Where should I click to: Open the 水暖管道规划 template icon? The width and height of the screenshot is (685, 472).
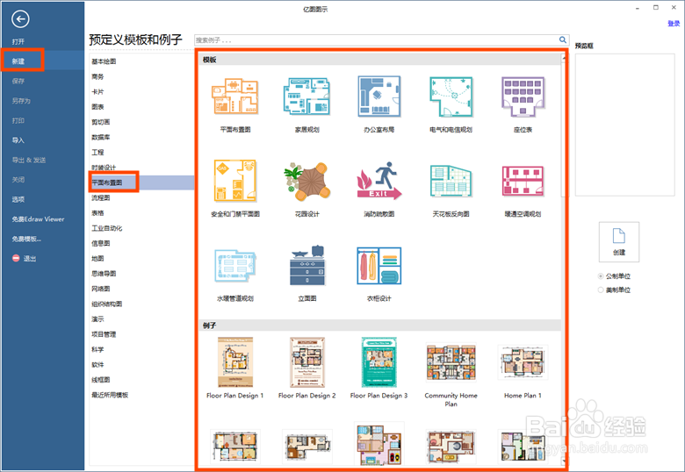(x=235, y=265)
